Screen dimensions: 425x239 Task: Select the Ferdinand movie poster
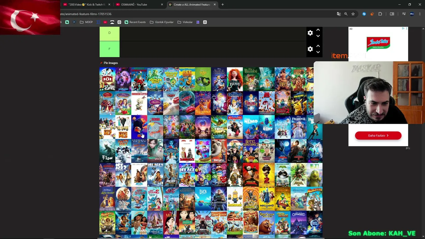235,127
